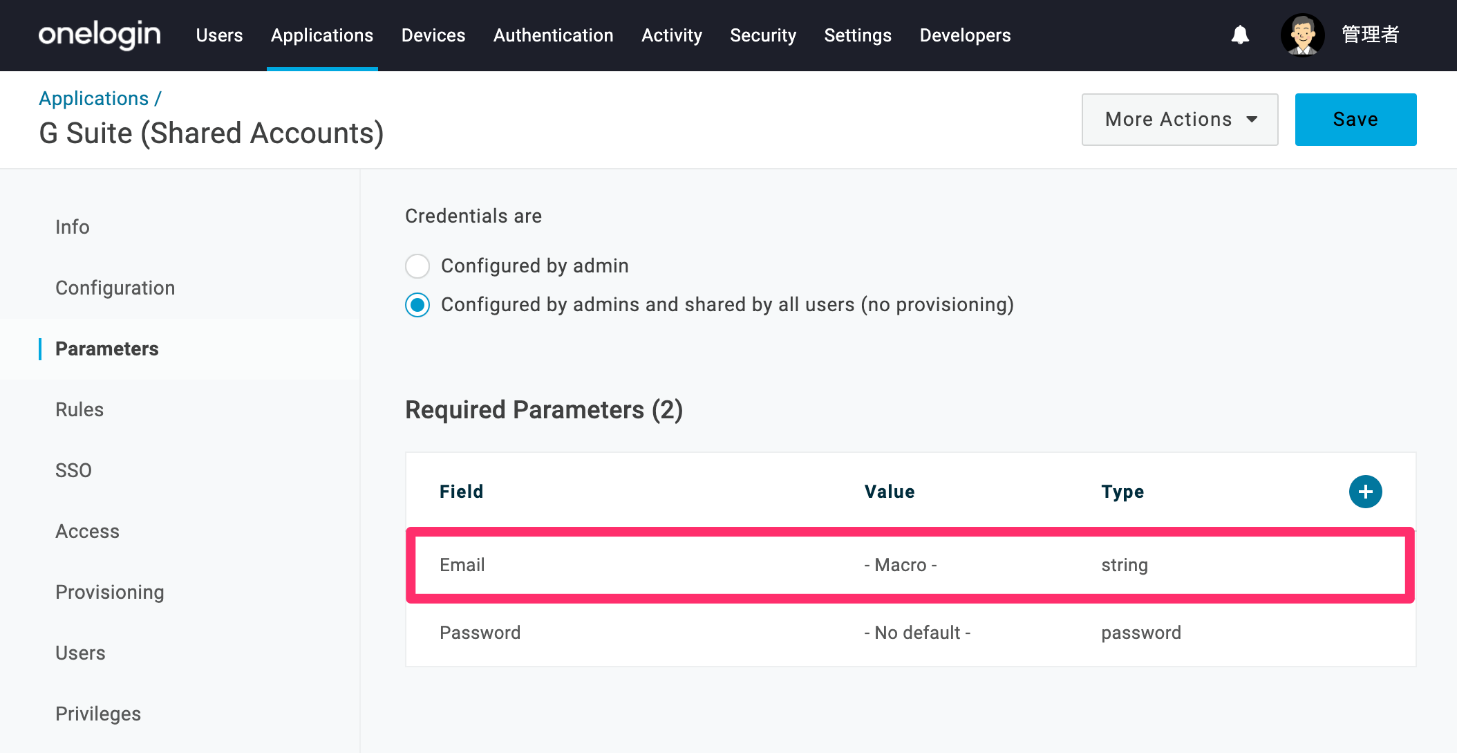Open the notifications bell
The image size is (1457, 753).
[1241, 35]
